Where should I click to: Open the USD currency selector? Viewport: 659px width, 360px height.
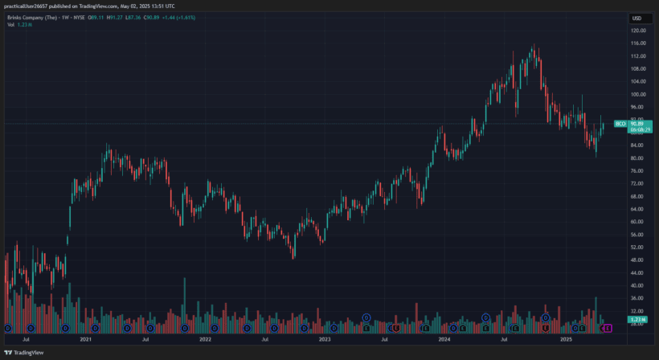point(636,18)
